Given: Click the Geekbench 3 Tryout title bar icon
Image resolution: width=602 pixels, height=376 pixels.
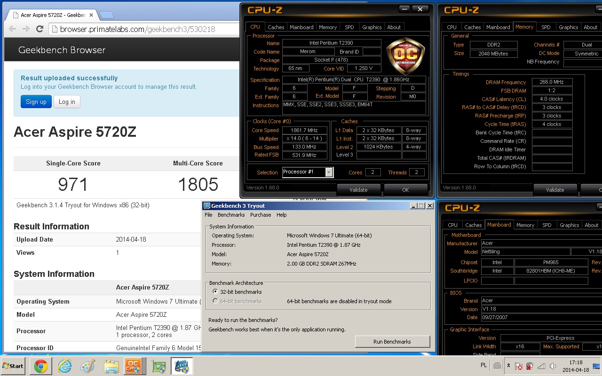Looking at the screenshot, I should coord(206,205).
